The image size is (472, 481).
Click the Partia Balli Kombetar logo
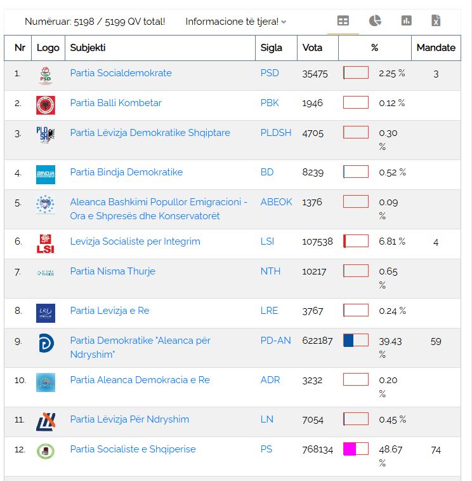[x=46, y=105]
